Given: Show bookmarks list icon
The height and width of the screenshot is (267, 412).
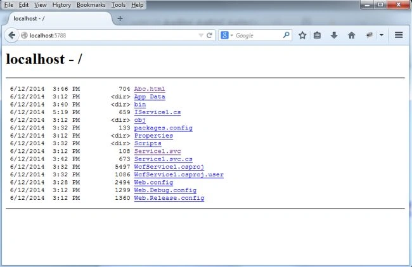Looking at the screenshot, I should pyautogui.click(x=317, y=36).
